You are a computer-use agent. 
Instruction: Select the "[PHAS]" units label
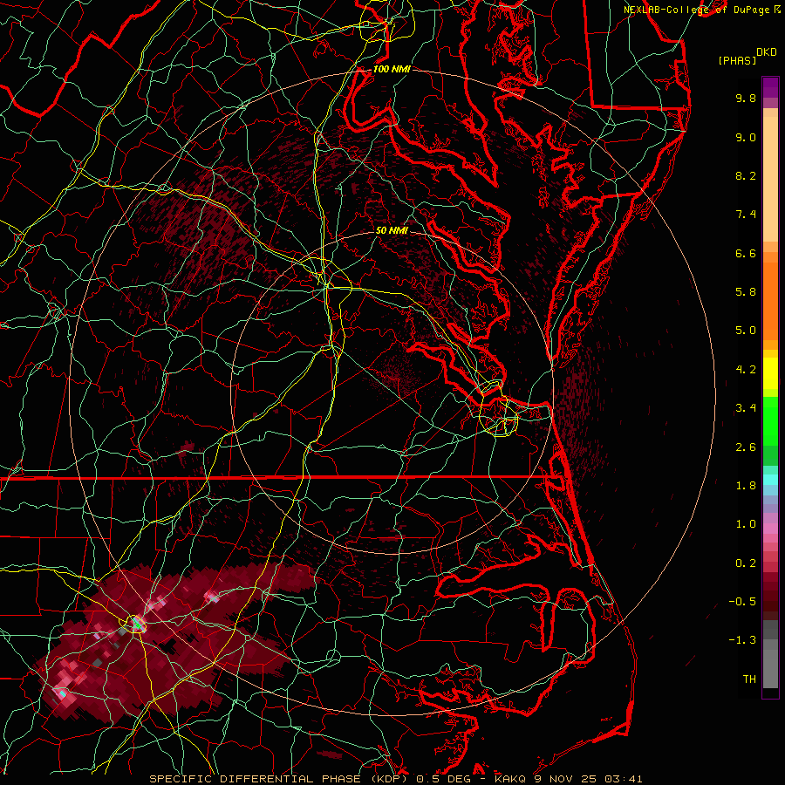737,60
